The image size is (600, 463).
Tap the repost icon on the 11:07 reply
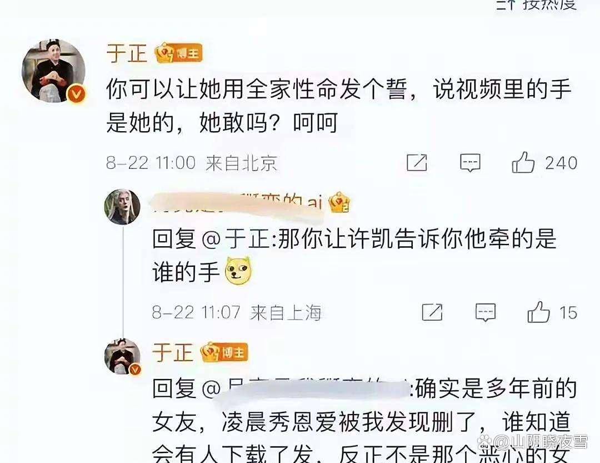point(432,312)
